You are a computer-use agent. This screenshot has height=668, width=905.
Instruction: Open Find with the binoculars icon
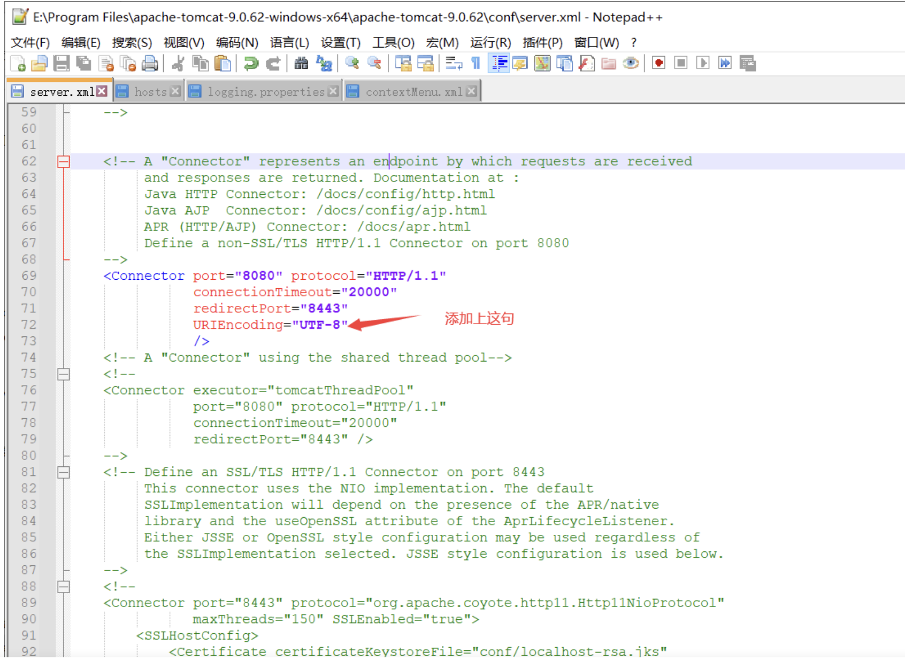point(301,64)
